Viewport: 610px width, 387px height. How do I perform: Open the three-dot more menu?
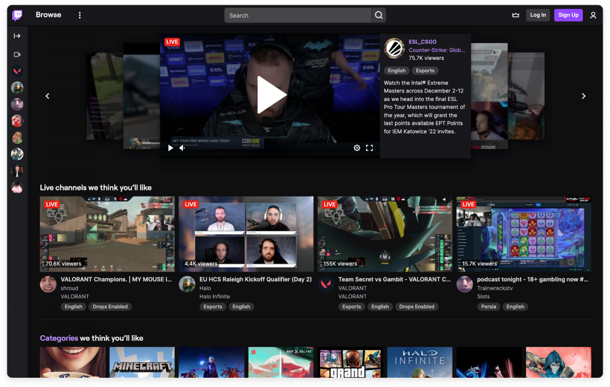[80, 15]
